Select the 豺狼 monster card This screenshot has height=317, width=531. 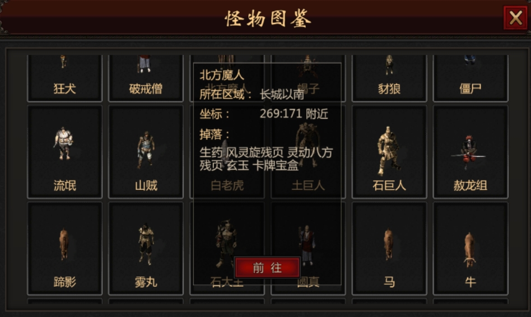click(x=389, y=78)
